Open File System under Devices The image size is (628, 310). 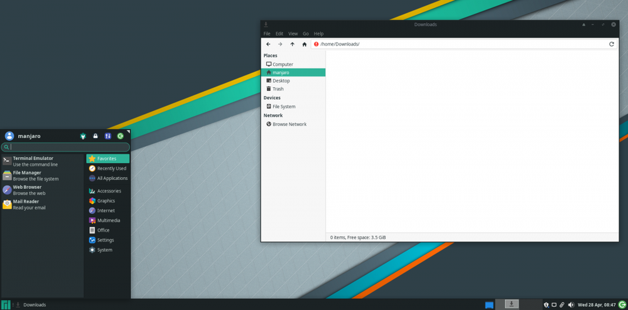293,107
